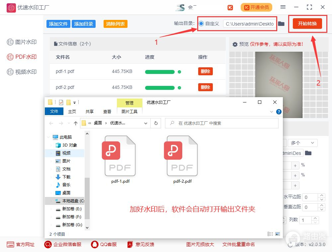Screen dimensions: 332x252
Task: Open the hamburger menu in title bar
Action: (x=283, y=7)
